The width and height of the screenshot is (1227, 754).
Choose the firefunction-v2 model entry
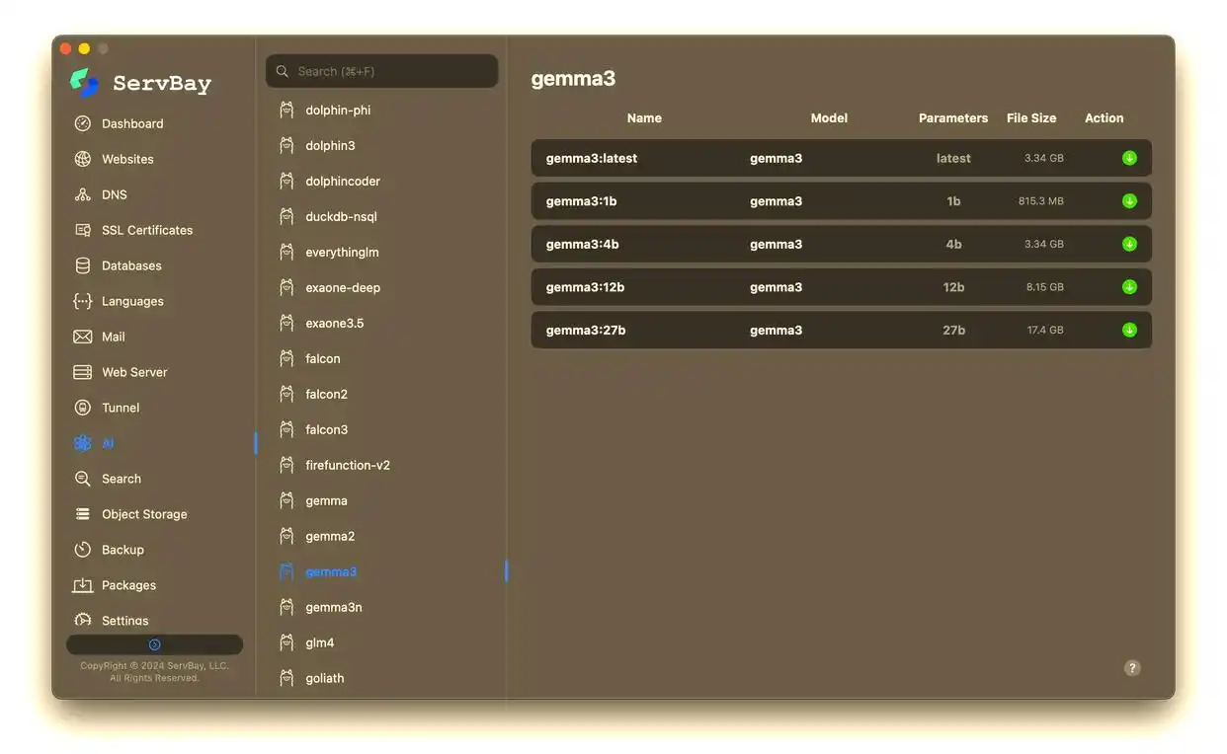[347, 465]
